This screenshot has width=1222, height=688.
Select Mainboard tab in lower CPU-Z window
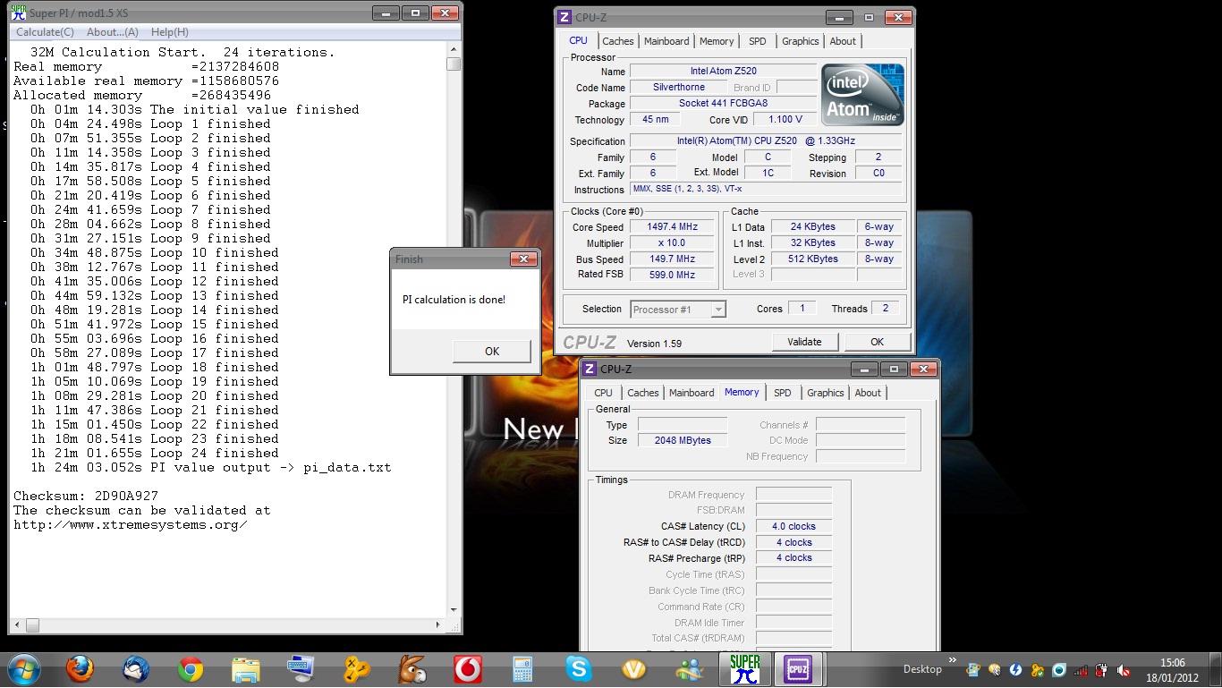(692, 393)
